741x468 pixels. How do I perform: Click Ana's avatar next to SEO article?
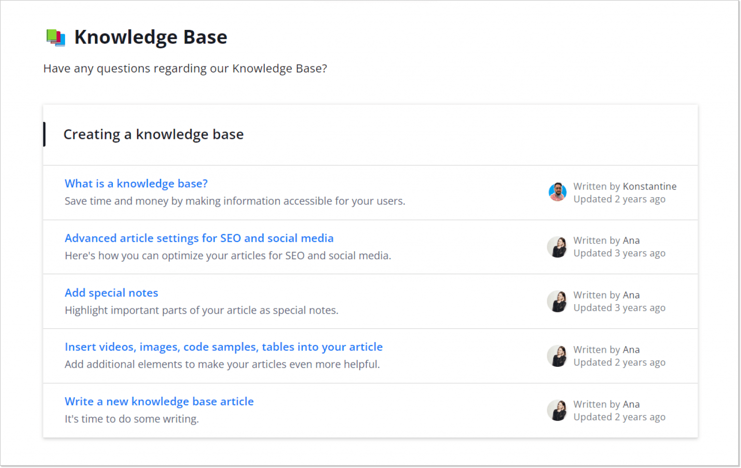(557, 247)
